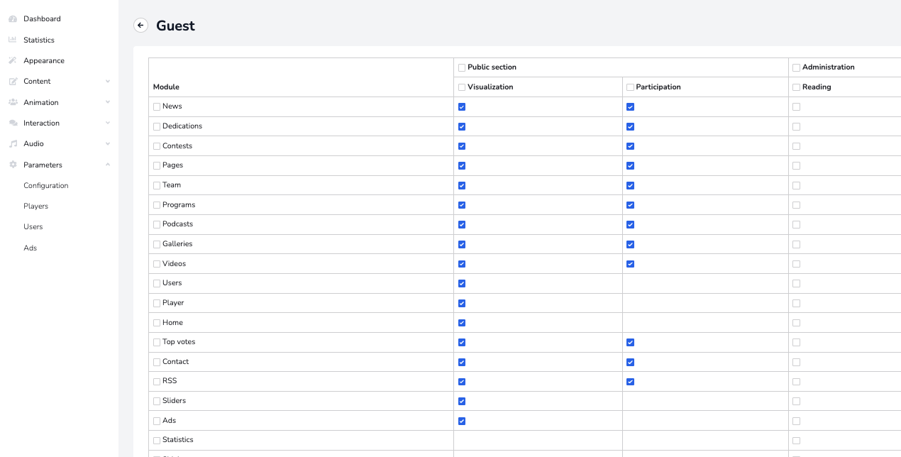Check the Team module row checkbox
The height and width of the screenshot is (457, 901).
coord(157,185)
